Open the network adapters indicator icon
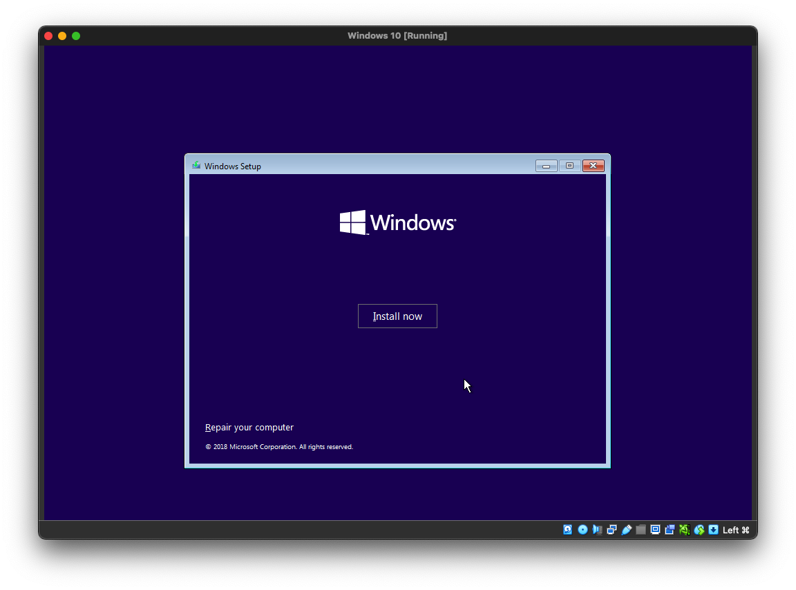 coord(612,530)
